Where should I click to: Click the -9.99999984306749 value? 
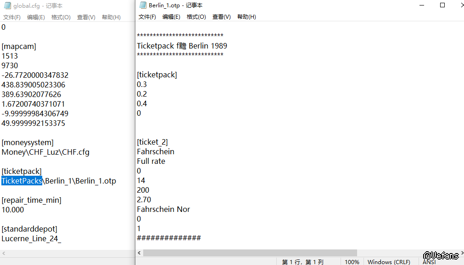pyautogui.click(x=35, y=114)
